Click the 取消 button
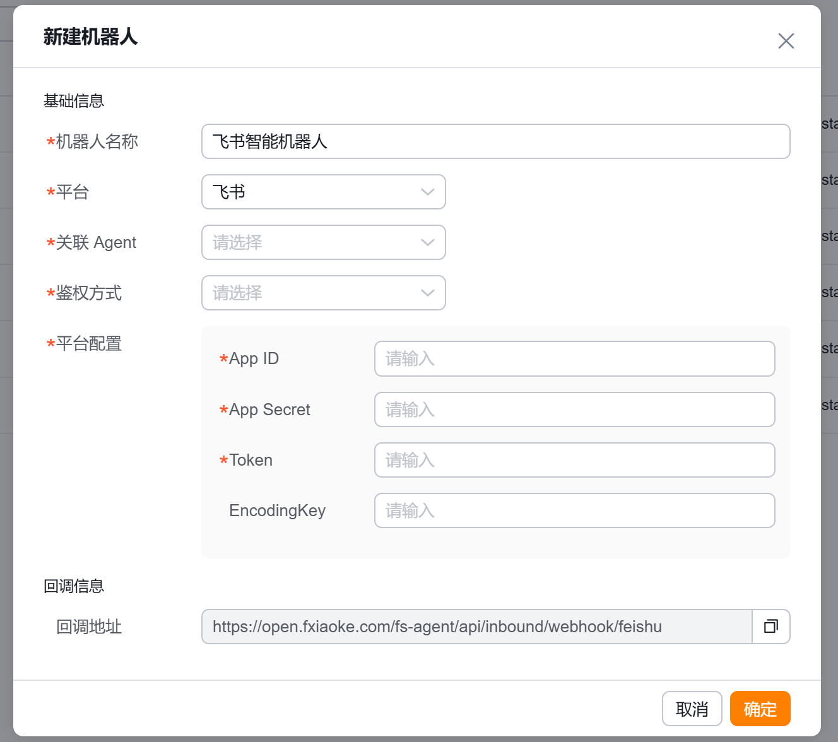The image size is (838, 742). coord(692,709)
